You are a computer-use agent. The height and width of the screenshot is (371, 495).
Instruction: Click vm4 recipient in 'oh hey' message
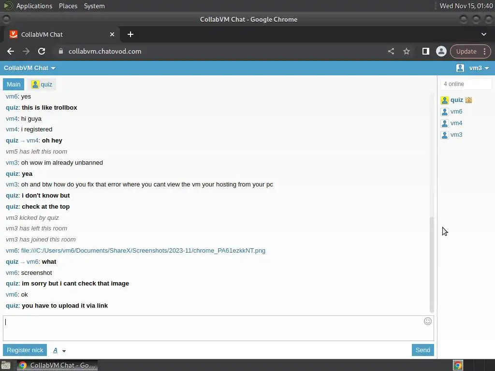pyautogui.click(x=32, y=141)
